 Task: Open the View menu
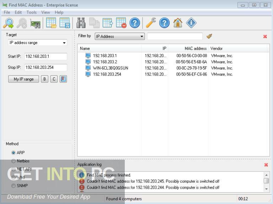[45, 12]
